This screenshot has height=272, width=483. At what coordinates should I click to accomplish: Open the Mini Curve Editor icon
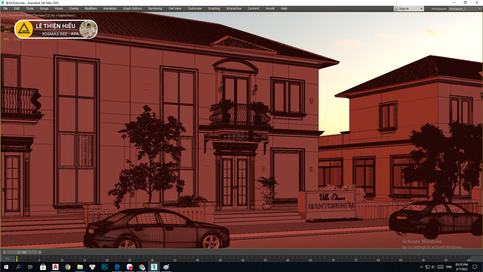[x=7, y=258]
